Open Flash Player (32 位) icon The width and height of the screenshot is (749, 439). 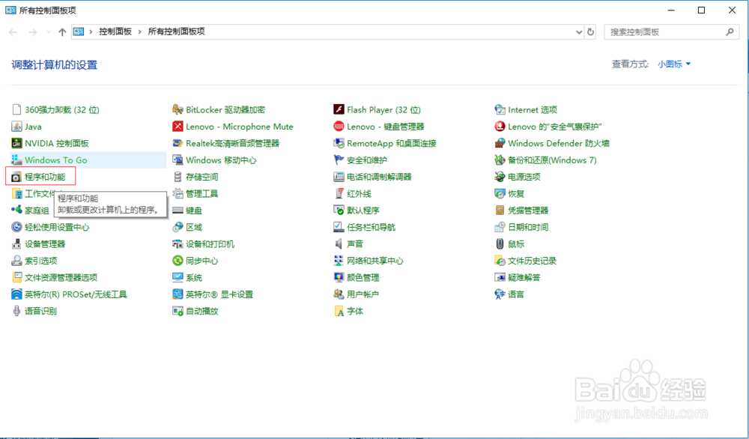(x=339, y=110)
